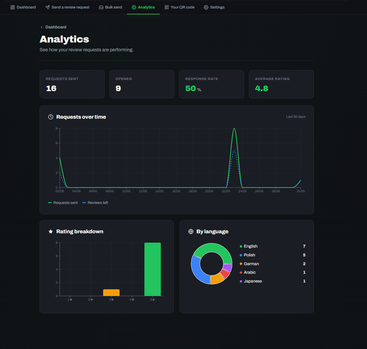Viewport: 367px width, 349px height.
Task: Click the "50 %" response rate value
Action: coord(193,88)
